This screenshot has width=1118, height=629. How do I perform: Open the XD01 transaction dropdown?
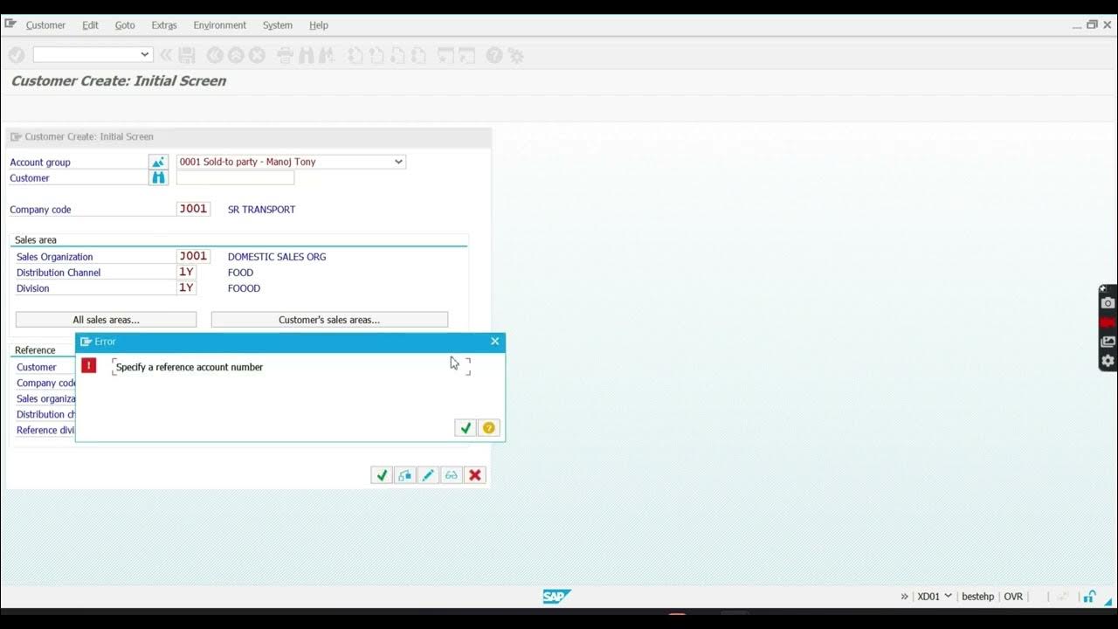tap(949, 596)
